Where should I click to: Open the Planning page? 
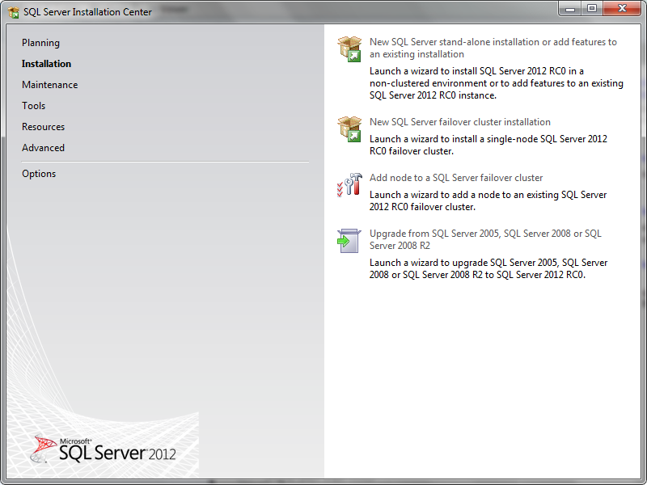(41, 43)
